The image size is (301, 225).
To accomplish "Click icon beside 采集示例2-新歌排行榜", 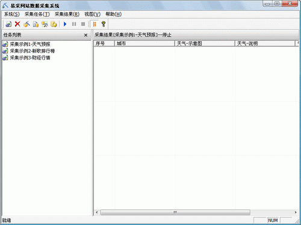I will pos(5,51).
